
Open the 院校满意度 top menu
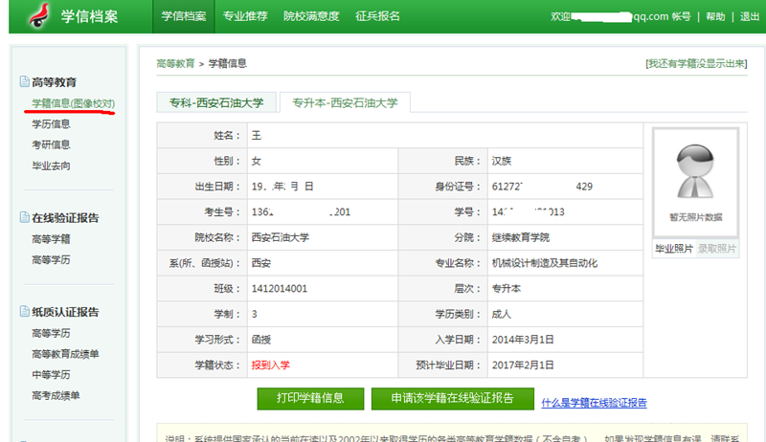pos(311,16)
